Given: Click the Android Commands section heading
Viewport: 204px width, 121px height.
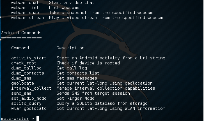Looking at the screenshot, I should (21, 33).
